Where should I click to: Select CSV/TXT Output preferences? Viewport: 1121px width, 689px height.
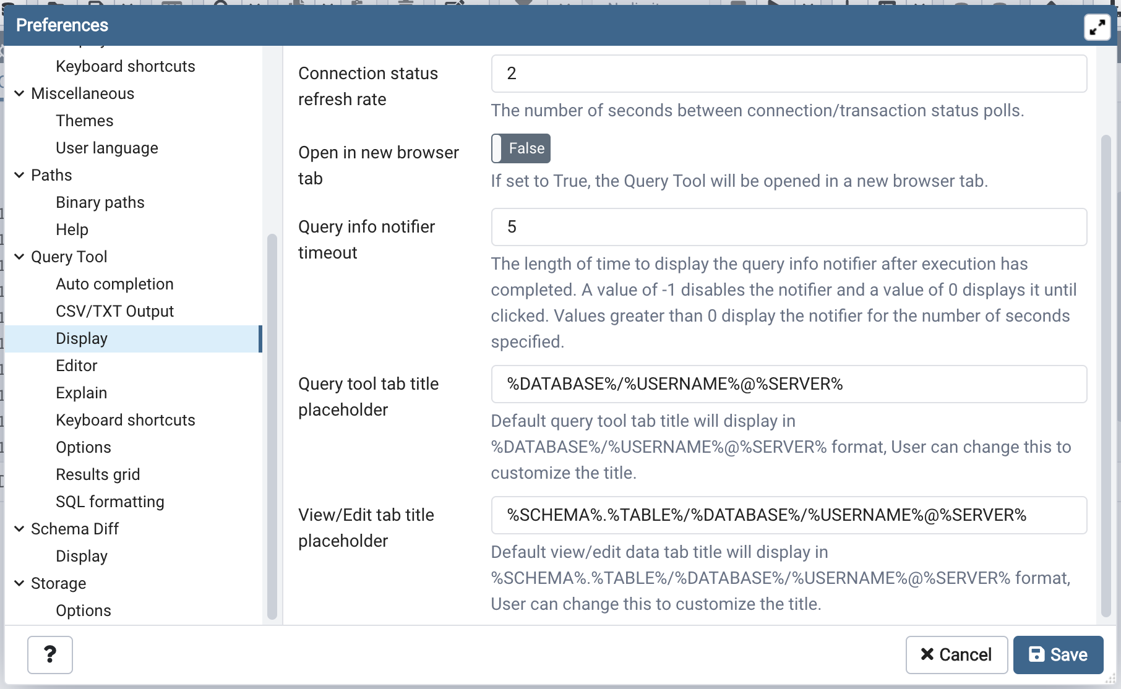pos(114,311)
